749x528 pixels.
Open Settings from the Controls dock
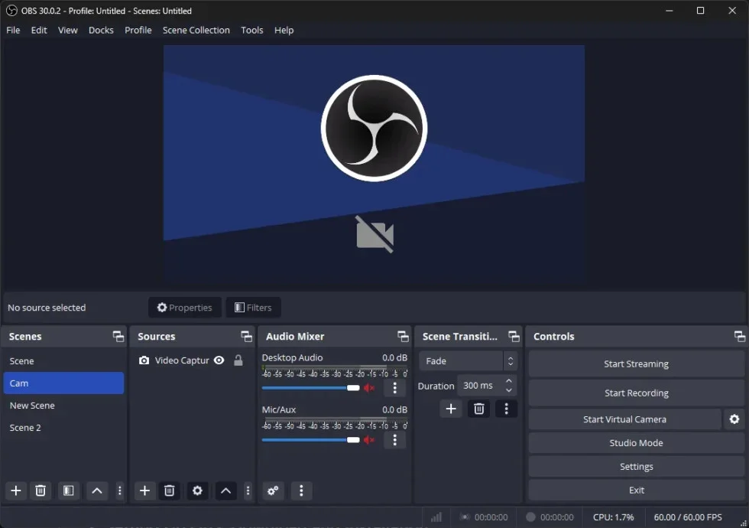[x=636, y=467]
